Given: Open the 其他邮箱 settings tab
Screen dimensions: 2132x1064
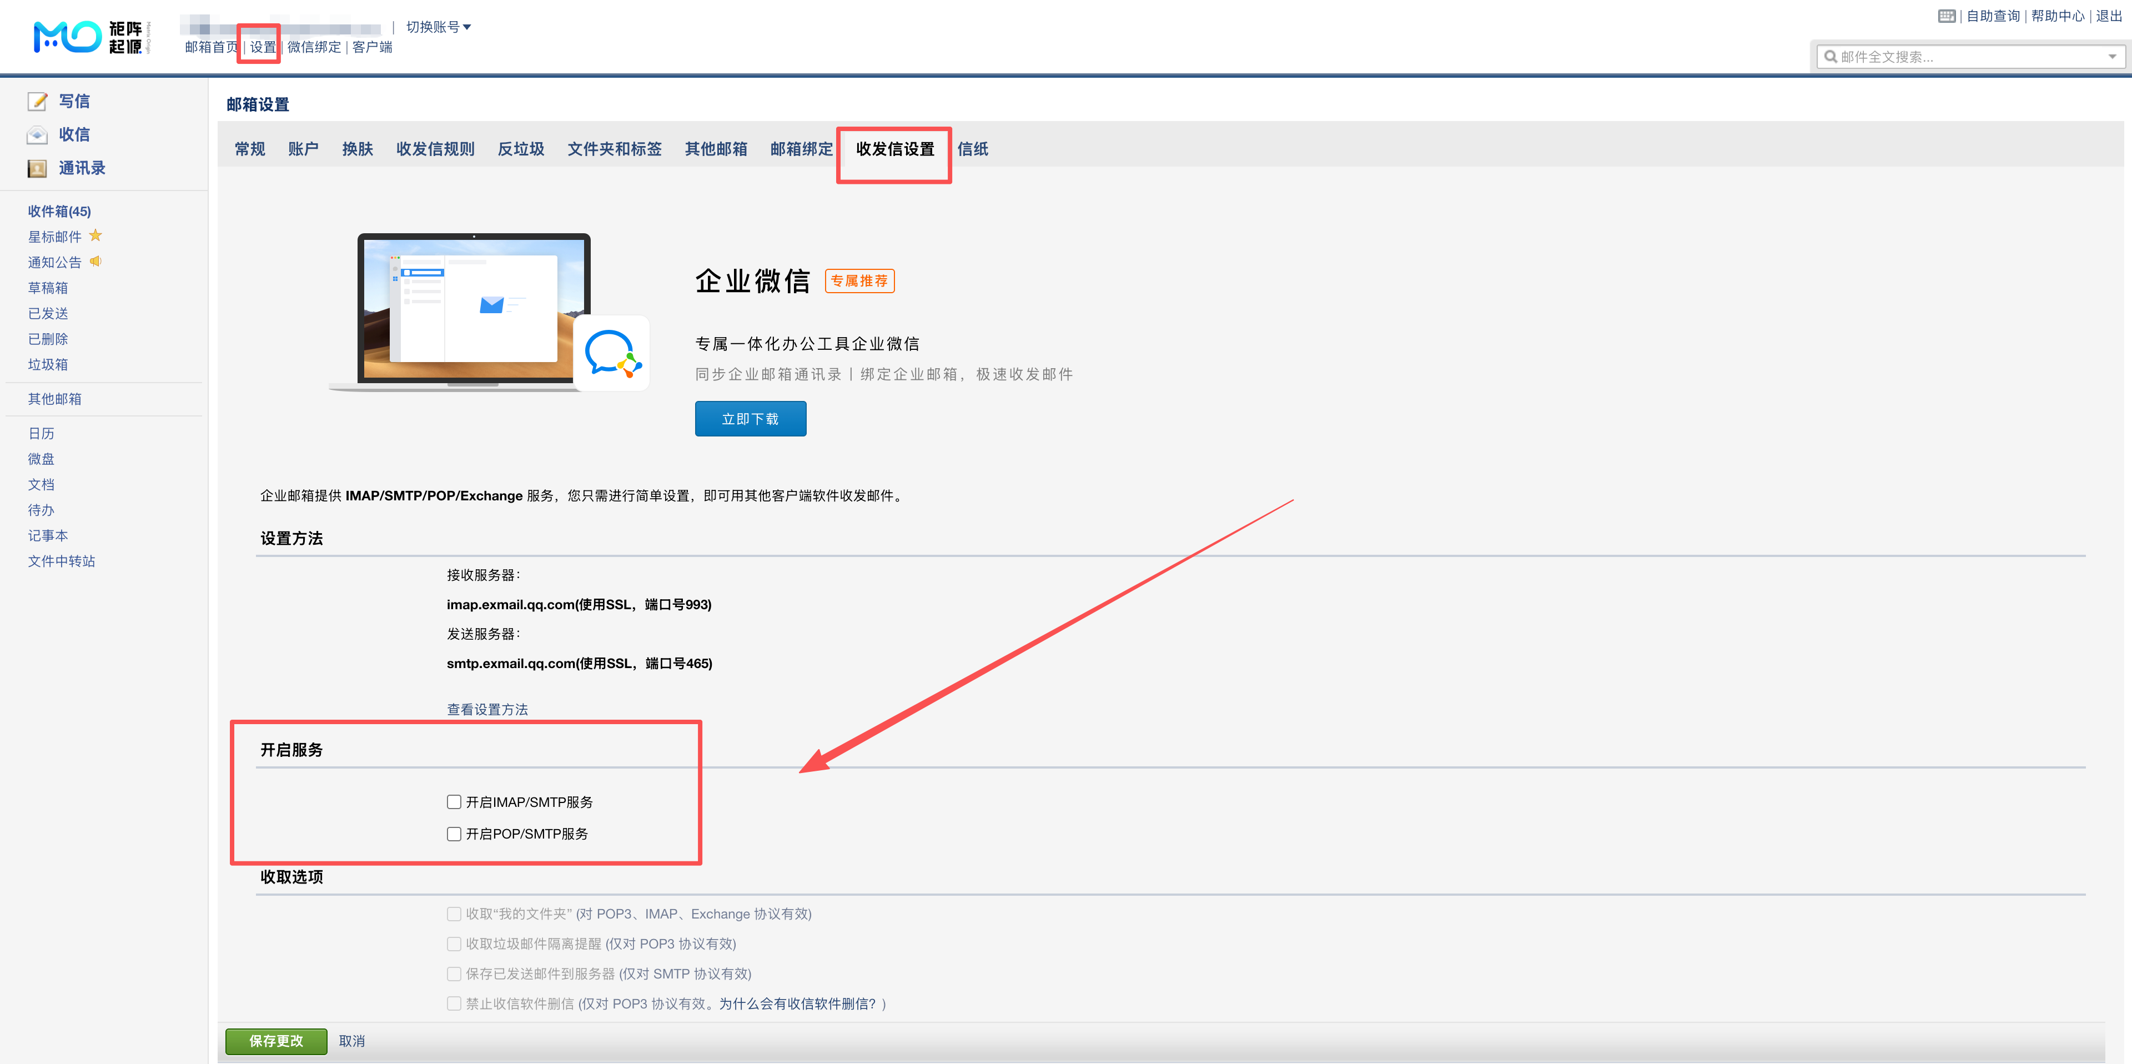Looking at the screenshot, I should tap(716, 149).
